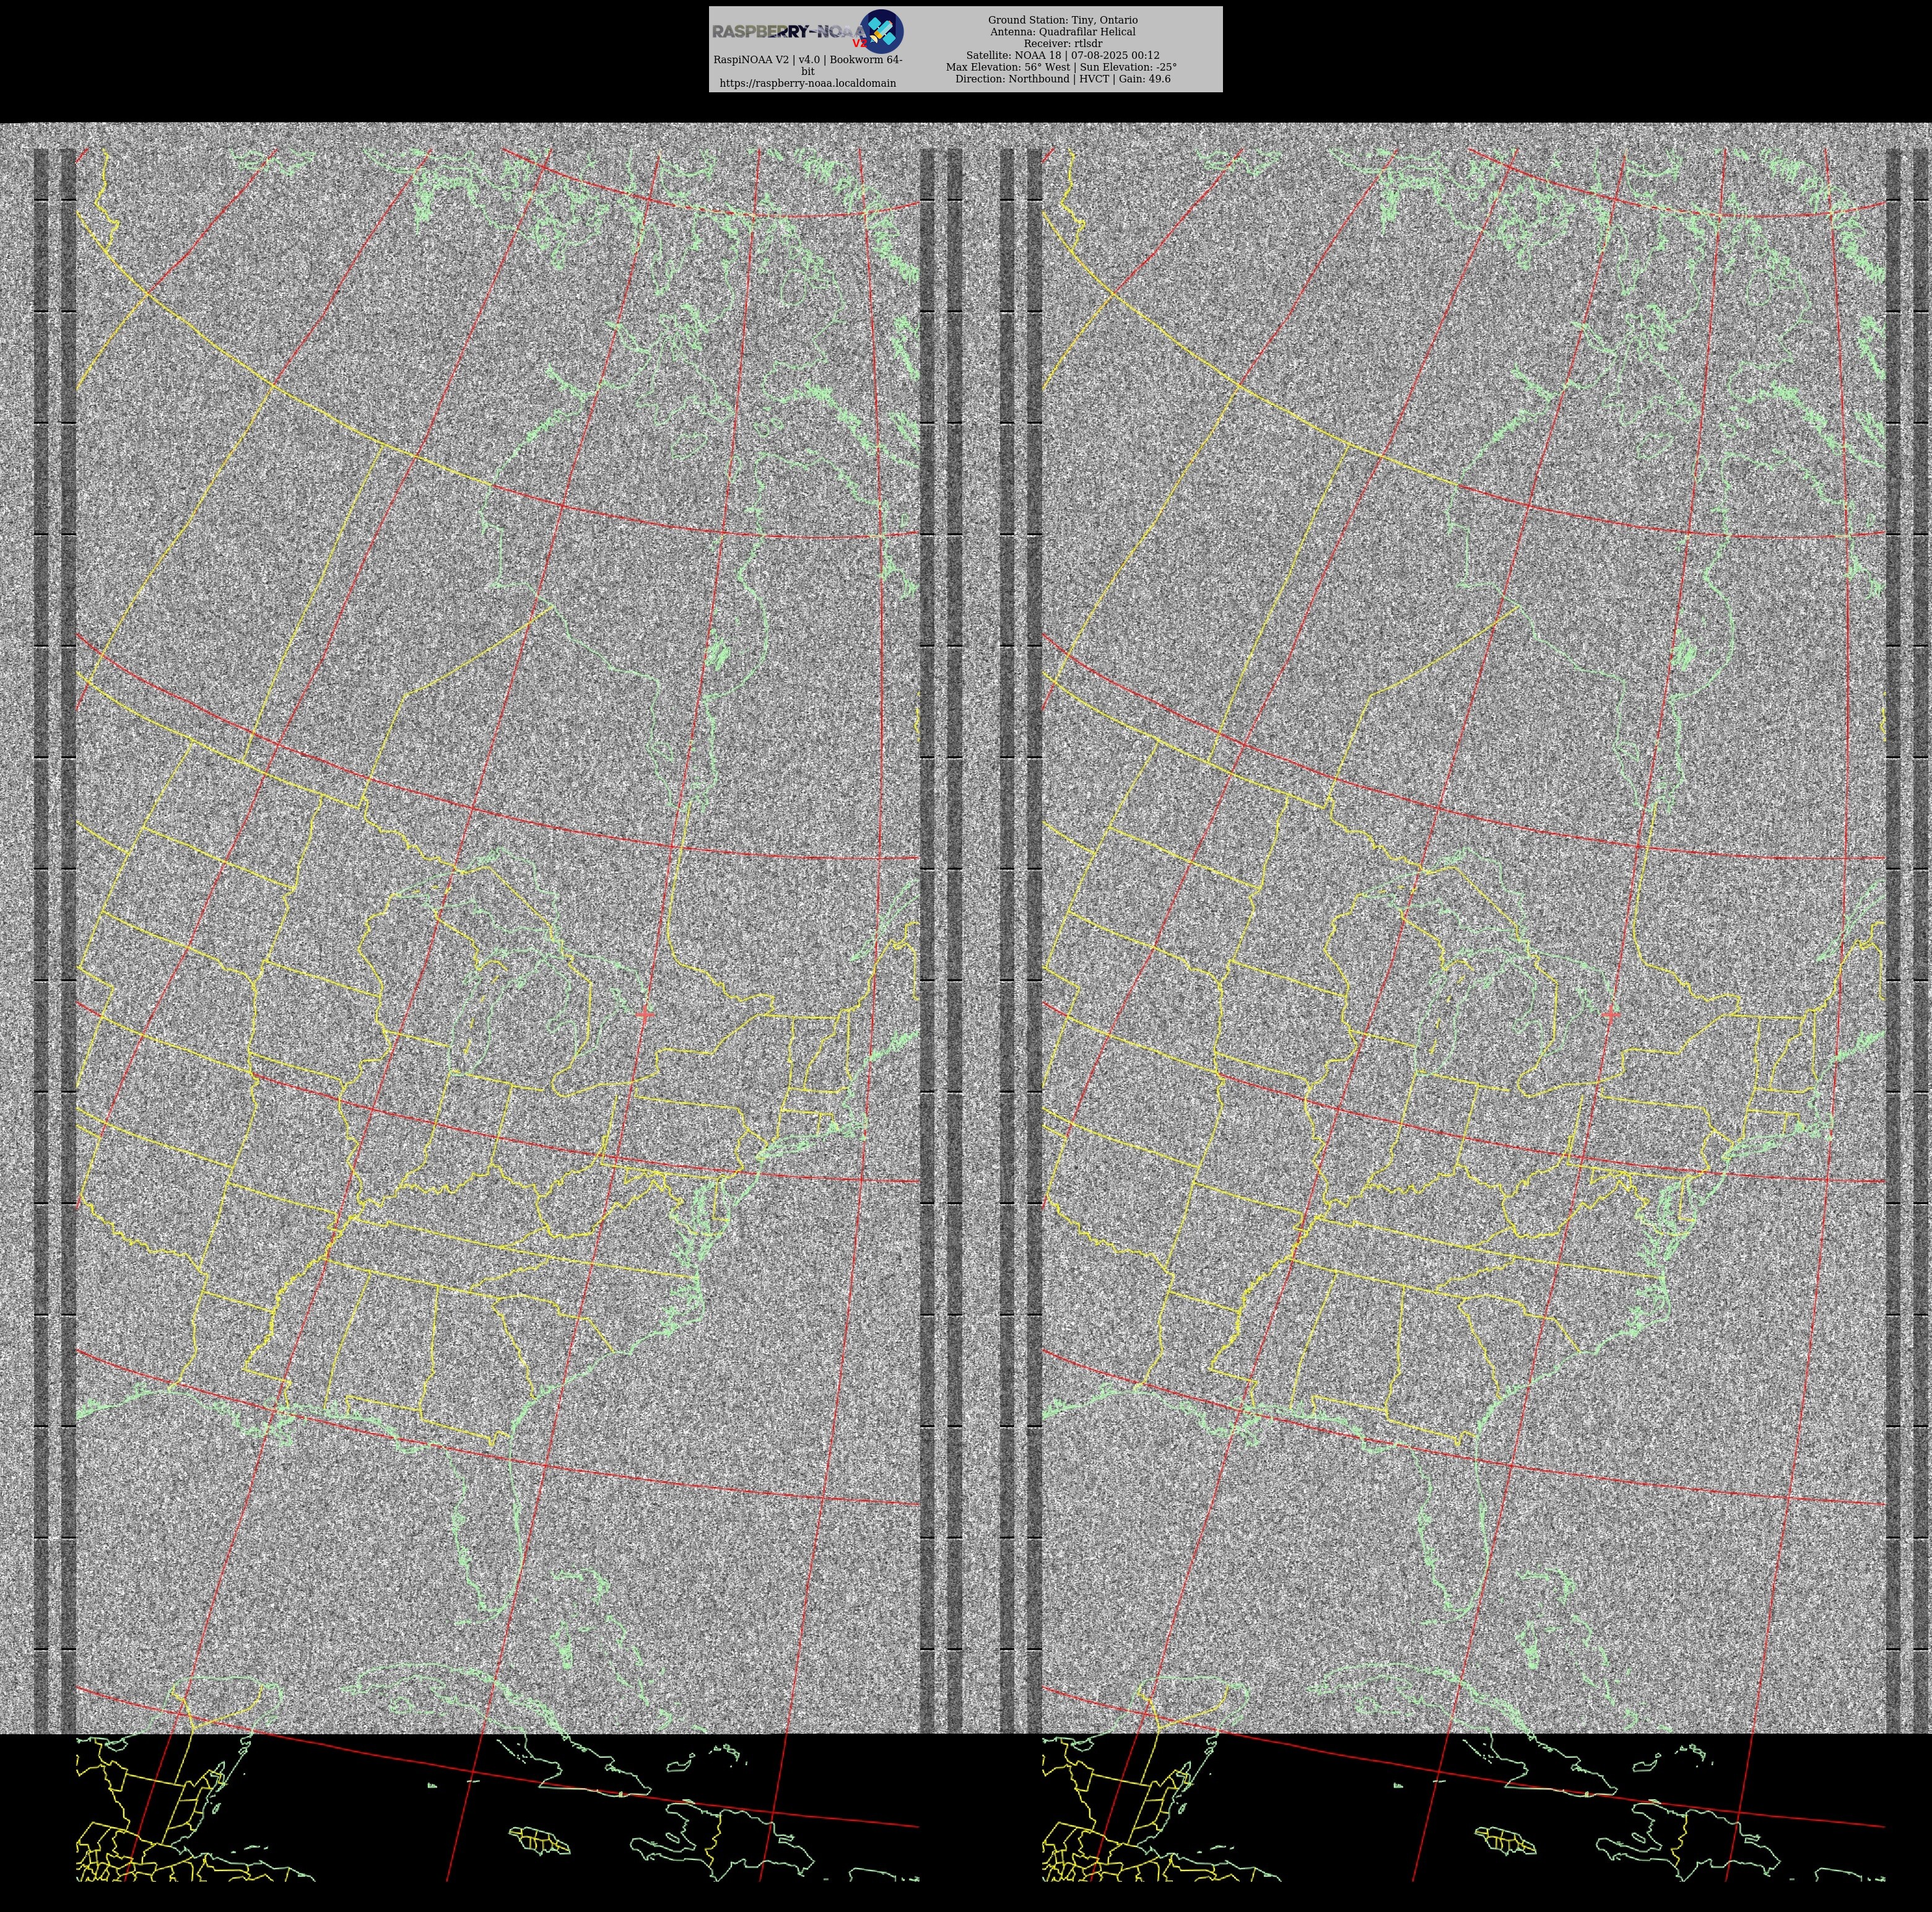Click the Antenna: Quadrafilar Helical line
Viewport: 1932px width, 1912px height.
coord(1062,32)
